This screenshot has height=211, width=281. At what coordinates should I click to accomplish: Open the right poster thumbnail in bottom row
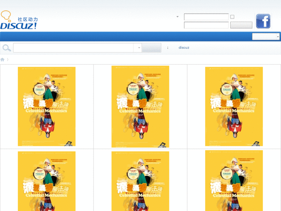[x=234, y=181]
